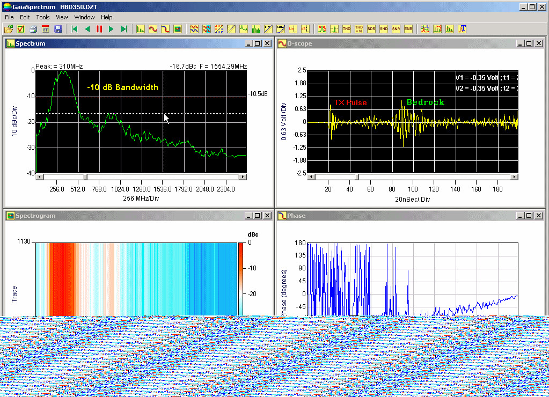The height and width of the screenshot is (397, 549).
Task: Open the Window menu
Action: click(x=84, y=17)
